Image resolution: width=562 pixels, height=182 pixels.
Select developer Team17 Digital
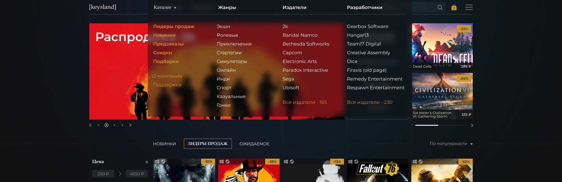(364, 44)
